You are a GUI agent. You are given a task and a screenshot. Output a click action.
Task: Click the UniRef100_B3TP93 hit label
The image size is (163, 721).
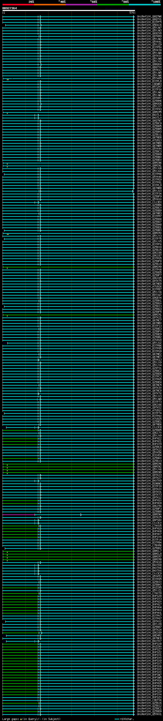click(x=149, y=109)
